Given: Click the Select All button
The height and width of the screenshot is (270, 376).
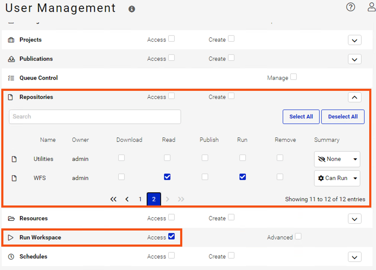Looking at the screenshot, I should pyautogui.click(x=301, y=117).
